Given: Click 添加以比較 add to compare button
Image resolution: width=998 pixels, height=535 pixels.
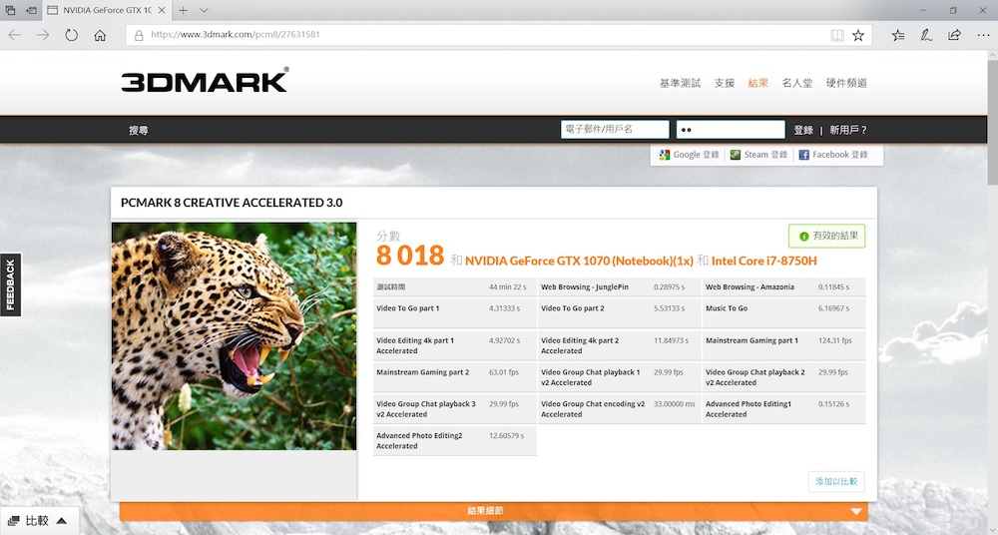Looking at the screenshot, I should (x=836, y=482).
